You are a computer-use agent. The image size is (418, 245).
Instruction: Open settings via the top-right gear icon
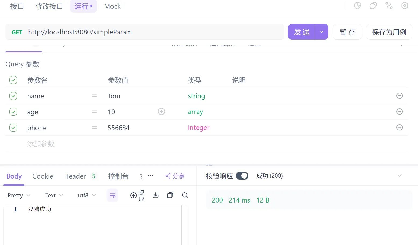click(x=405, y=5)
